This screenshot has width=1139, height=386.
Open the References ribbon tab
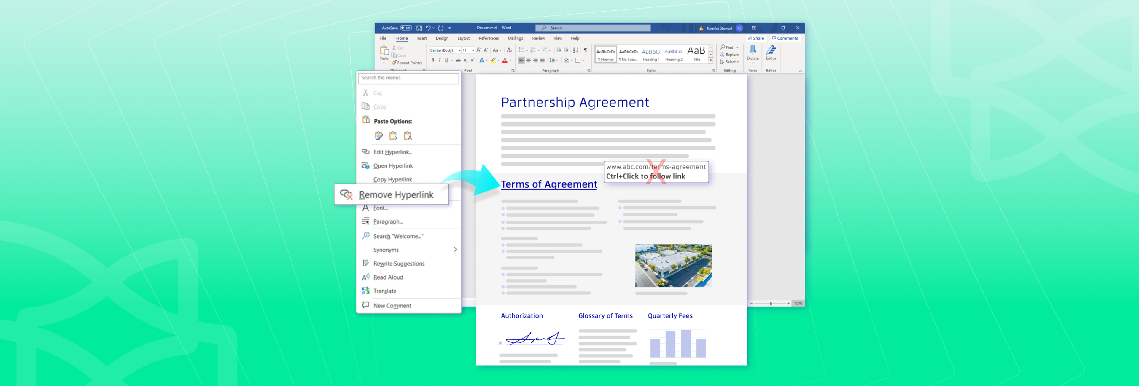(x=488, y=39)
